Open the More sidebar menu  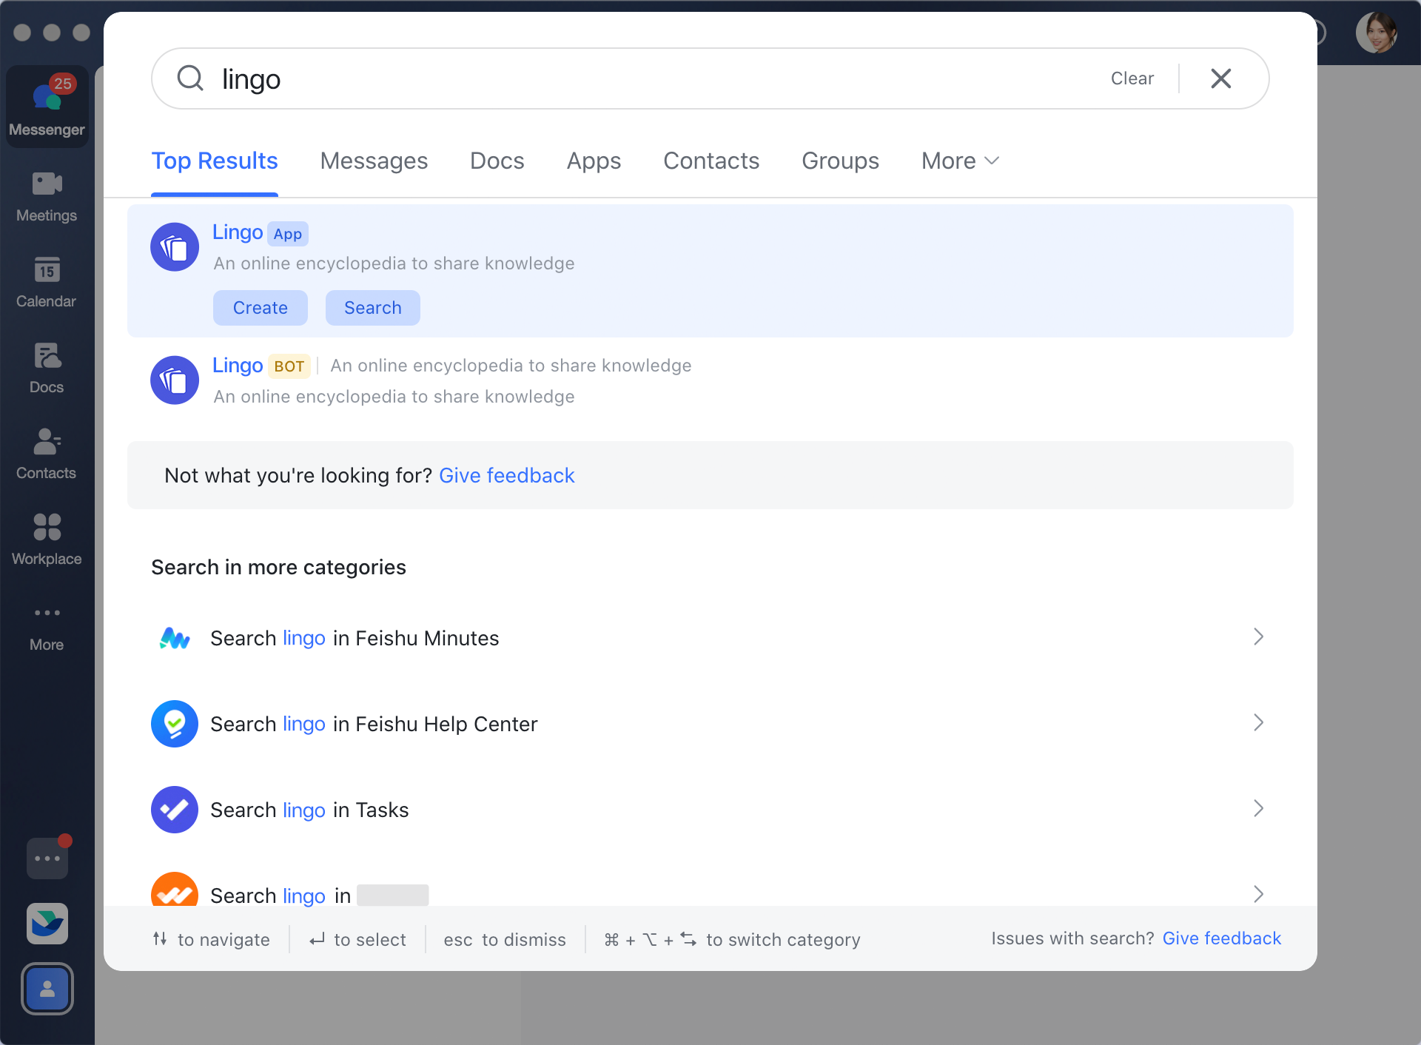pyautogui.click(x=47, y=625)
